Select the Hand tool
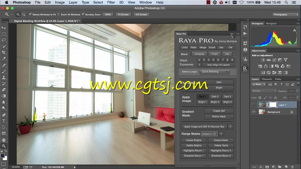301x169 pixels. coord(4,140)
